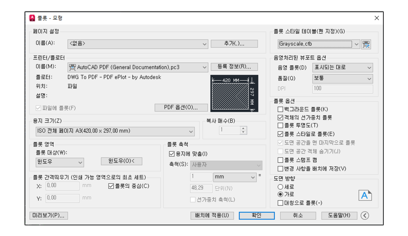Viewport: 408px width, 236px height.
Task: Decrease 복사 매수 with down arrow
Action: point(243,132)
